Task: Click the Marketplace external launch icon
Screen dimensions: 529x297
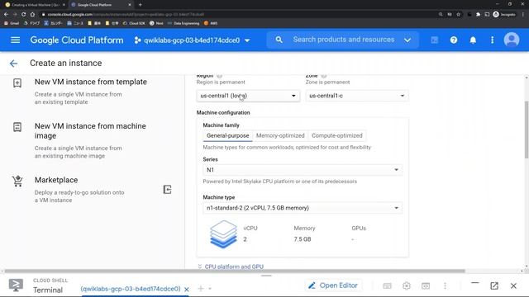Action: click(x=167, y=190)
